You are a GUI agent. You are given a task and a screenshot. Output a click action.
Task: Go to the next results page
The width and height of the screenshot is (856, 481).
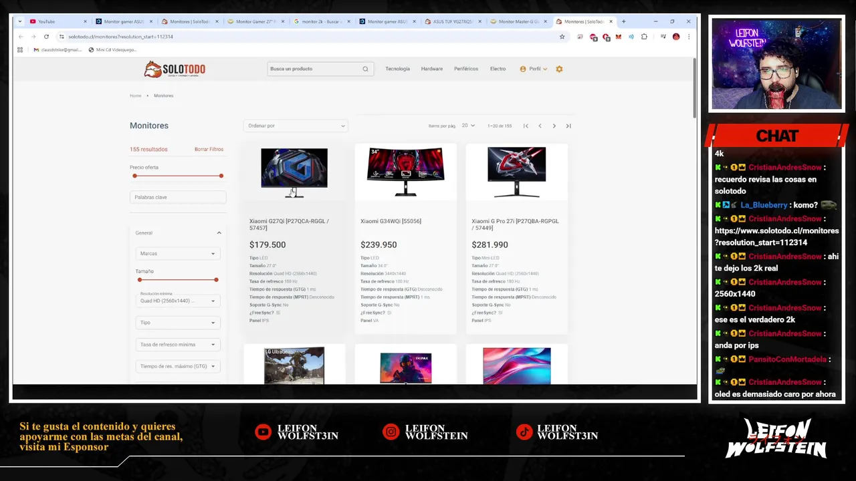pyautogui.click(x=554, y=126)
